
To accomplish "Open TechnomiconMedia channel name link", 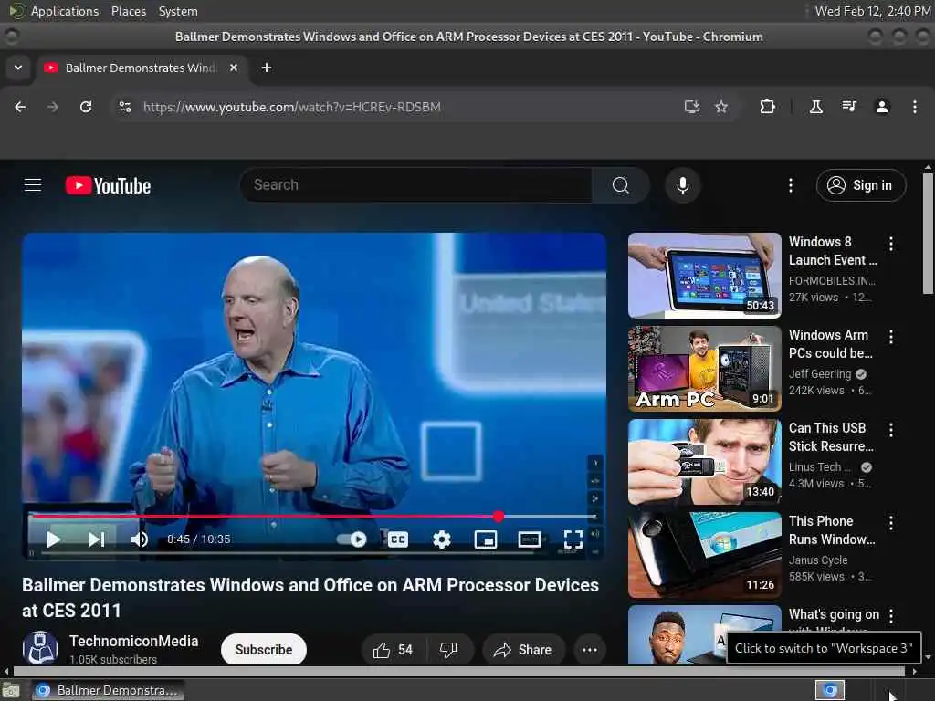I will [133, 641].
